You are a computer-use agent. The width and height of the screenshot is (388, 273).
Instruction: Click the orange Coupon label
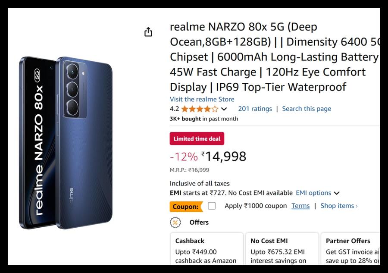tap(187, 207)
